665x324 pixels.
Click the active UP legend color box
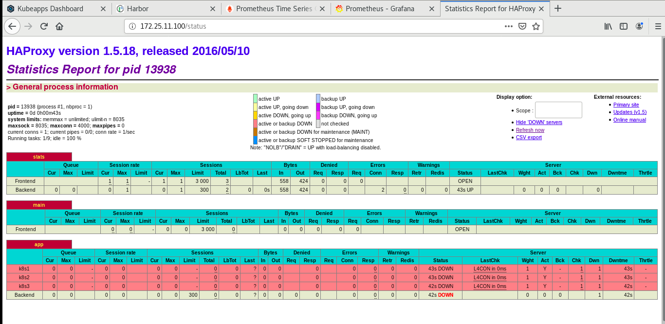[x=255, y=99]
